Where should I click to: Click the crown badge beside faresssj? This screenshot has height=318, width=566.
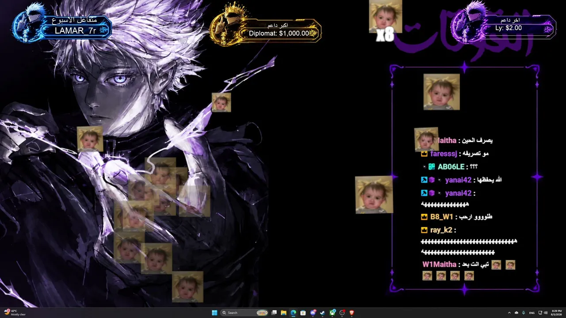pos(424,154)
